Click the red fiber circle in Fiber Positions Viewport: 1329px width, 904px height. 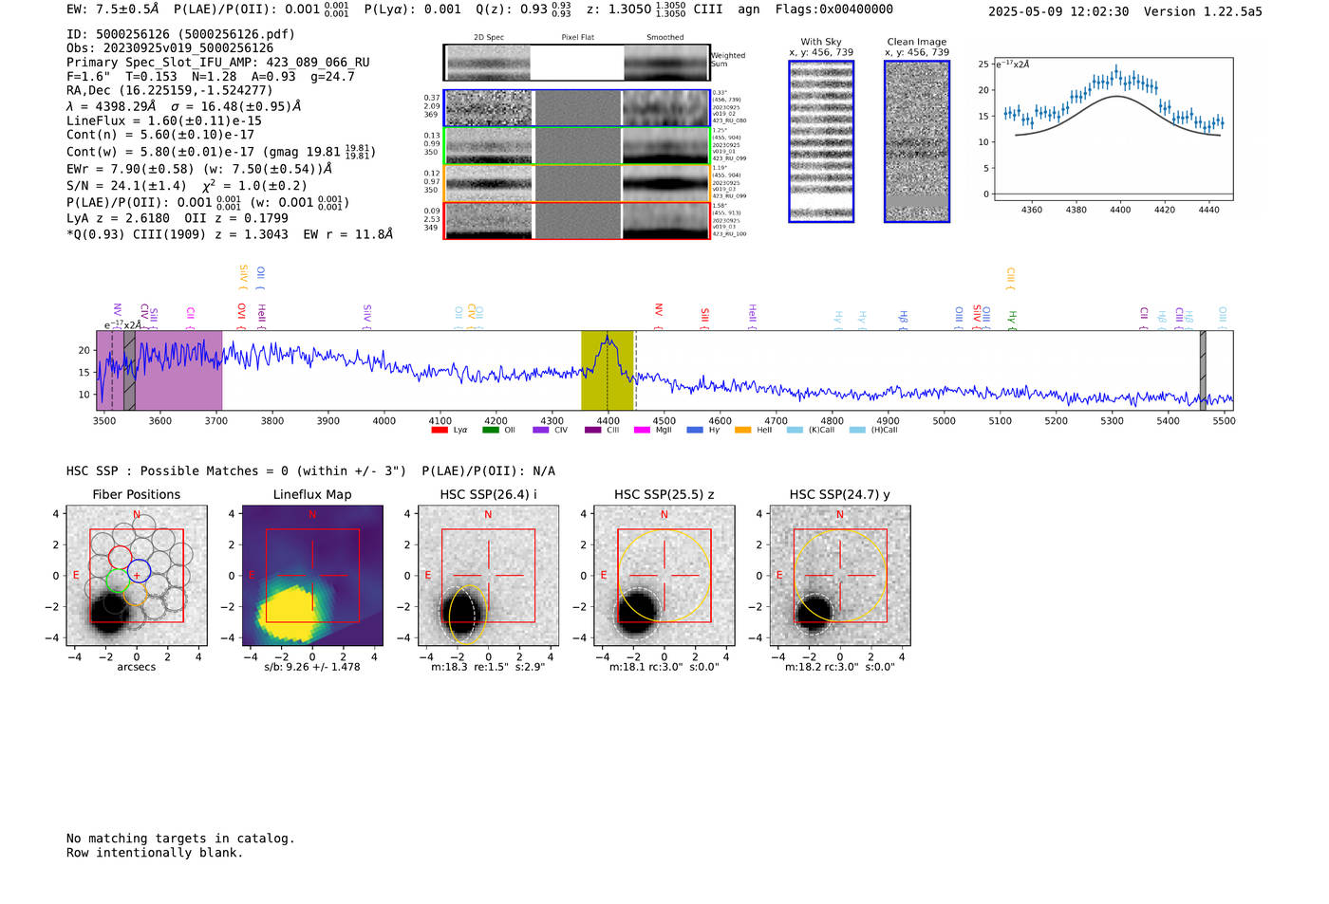(121, 558)
